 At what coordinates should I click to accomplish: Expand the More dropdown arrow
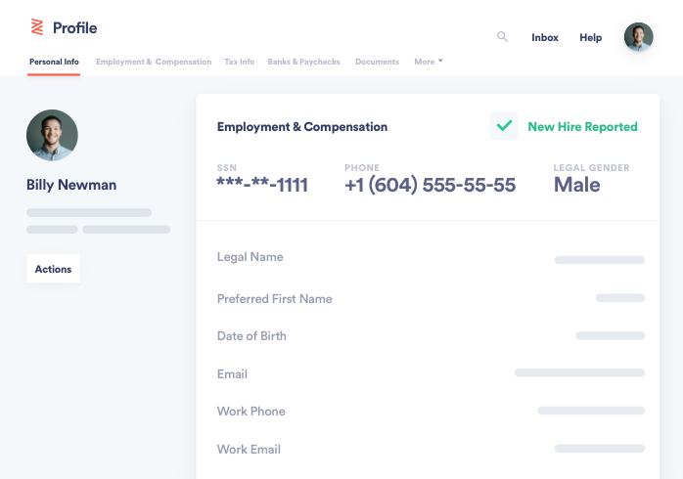(440, 61)
